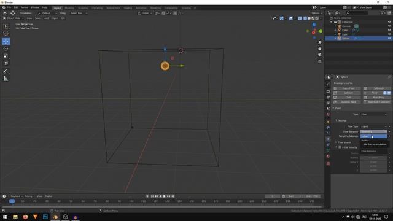Hide the Cube object in outliner

coord(389,30)
